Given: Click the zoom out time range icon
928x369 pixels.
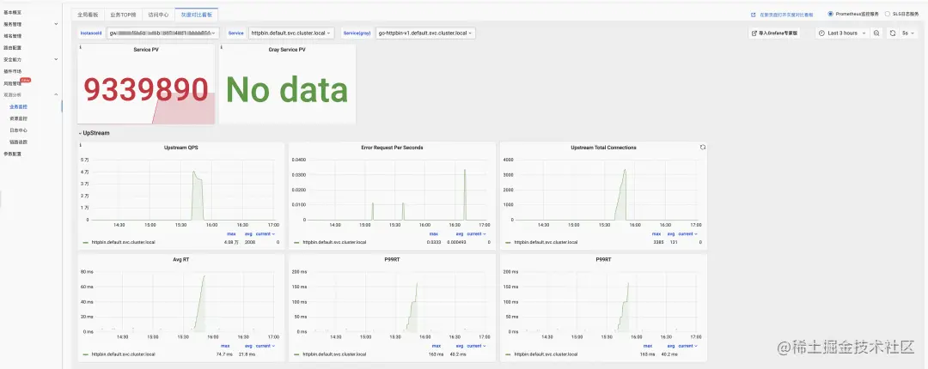Looking at the screenshot, I should pyautogui.click(x=876, y=33).
